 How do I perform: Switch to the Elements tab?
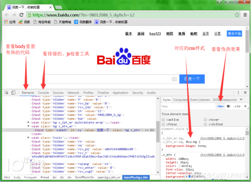tap(28, 93)
